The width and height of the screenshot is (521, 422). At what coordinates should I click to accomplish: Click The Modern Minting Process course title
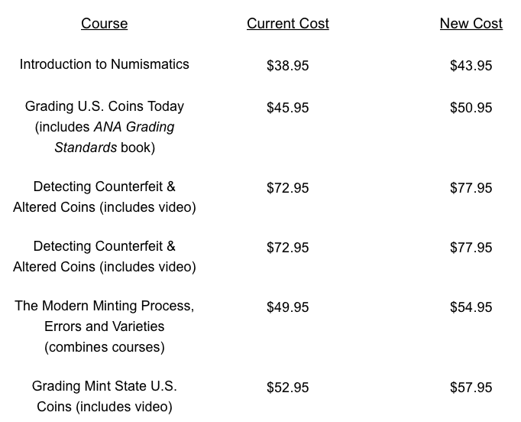pos(105,306)
